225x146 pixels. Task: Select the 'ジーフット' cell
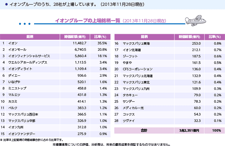[130, 56]
